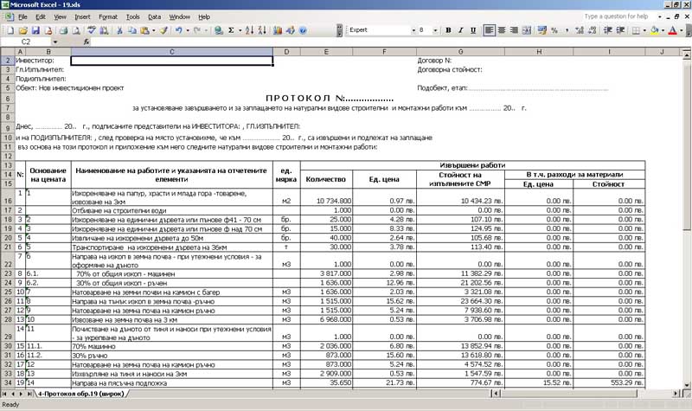This screenshot has height=411, width=692.
Task: Click the fx Insert Function button
Action: coord(86,42)
